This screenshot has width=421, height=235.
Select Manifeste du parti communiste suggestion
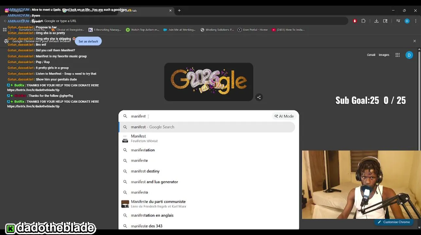207,204
